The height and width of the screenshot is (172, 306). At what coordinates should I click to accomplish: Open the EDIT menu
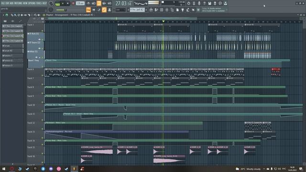coord(8,3)
